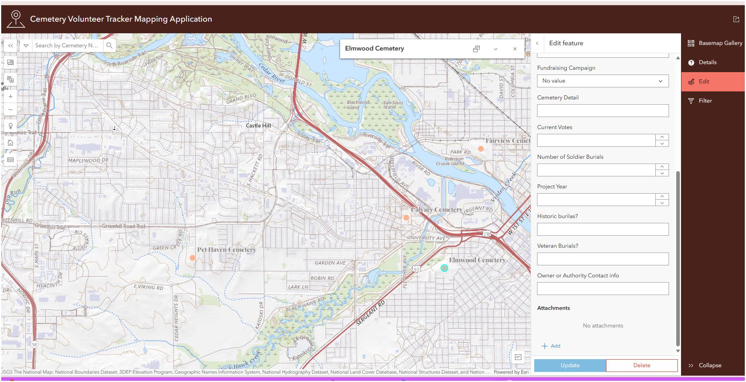Collapse the Elmwood Cemetery popup chevron
Screen dimensions: 746x382
496,49
